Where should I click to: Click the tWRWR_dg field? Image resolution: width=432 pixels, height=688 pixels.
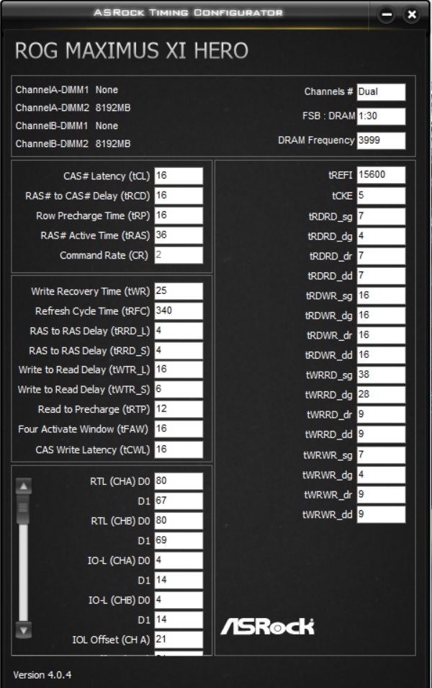point(381,474)
